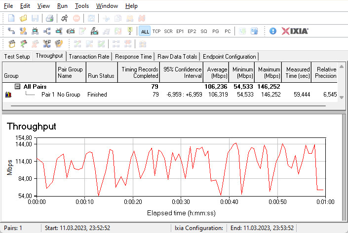Click the IXIA logo

click(295, 31)
